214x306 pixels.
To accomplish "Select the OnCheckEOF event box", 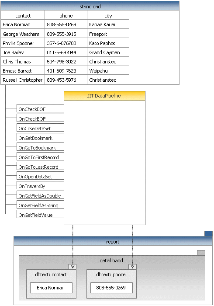I will point(40,118).
